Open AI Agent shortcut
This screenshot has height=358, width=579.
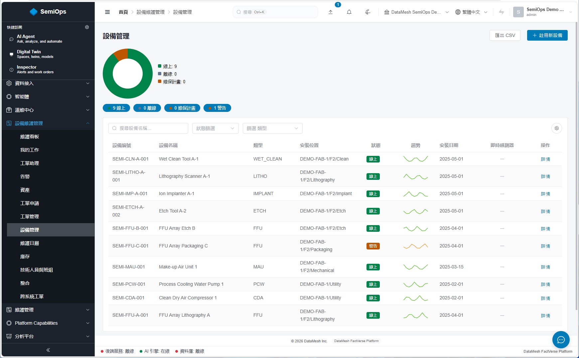pyautogui.click(x=48, y=39)
